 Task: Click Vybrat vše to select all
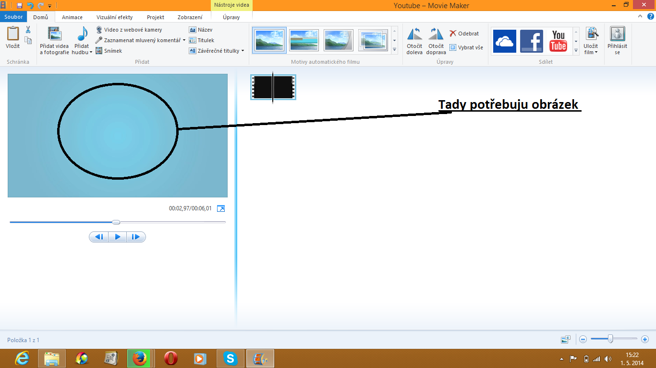(x=466, y=47)
